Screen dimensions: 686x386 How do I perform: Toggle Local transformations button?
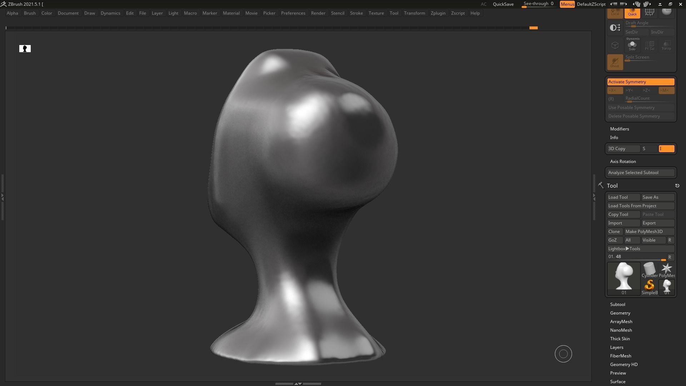coord(615,13)
